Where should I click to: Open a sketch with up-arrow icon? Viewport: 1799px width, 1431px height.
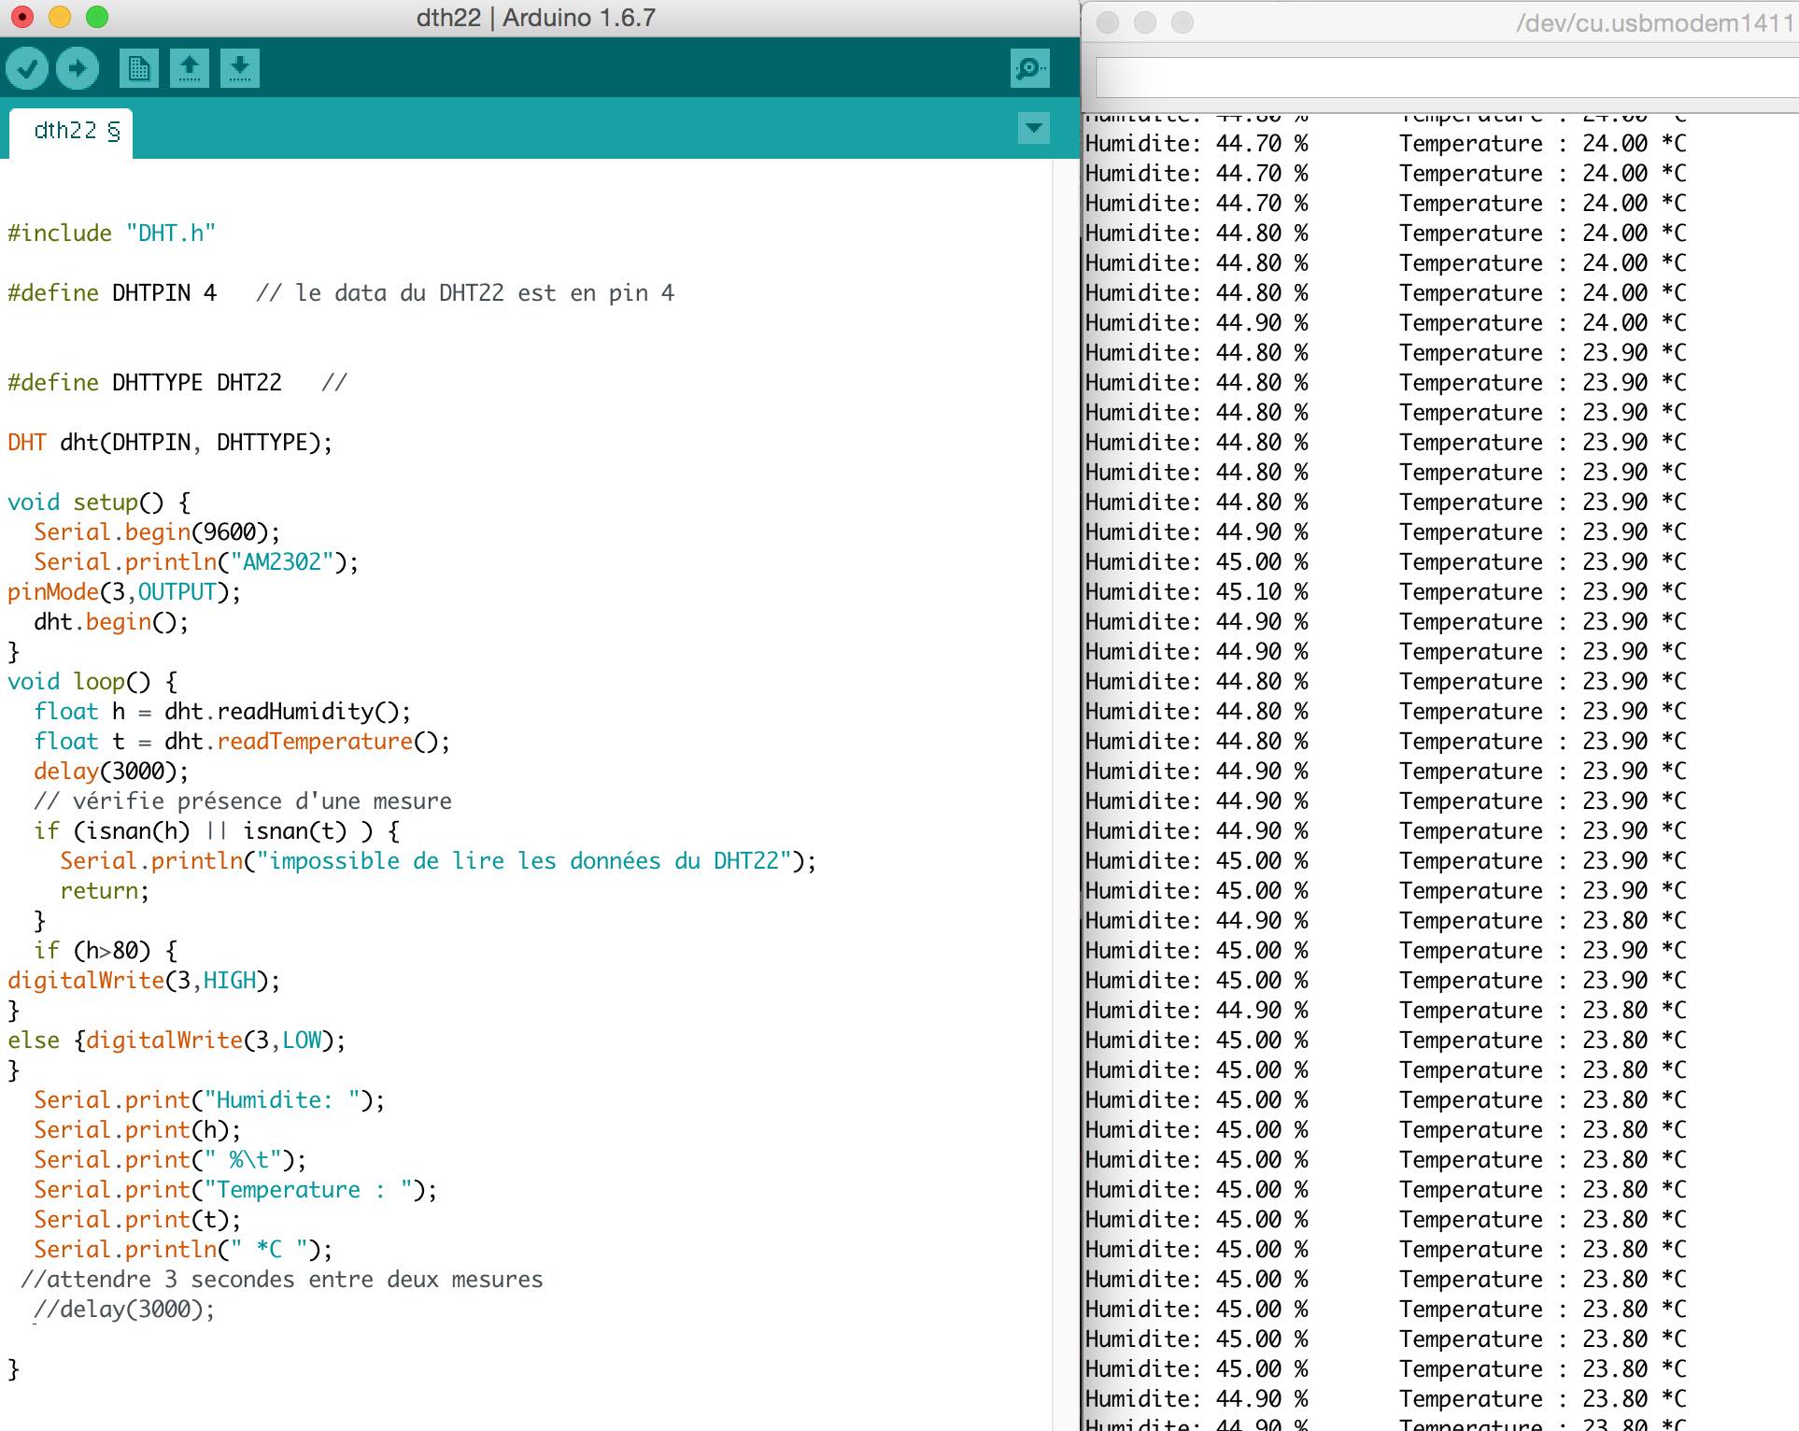[x=190, y=68]
